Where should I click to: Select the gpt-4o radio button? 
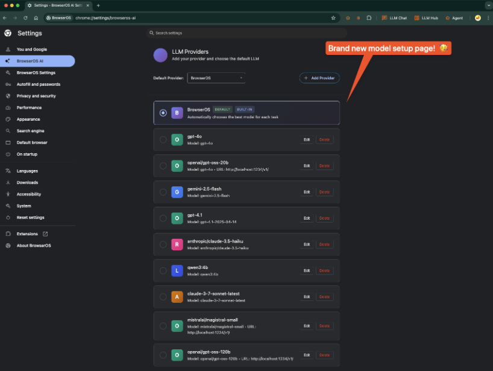(x=163, y=139)
